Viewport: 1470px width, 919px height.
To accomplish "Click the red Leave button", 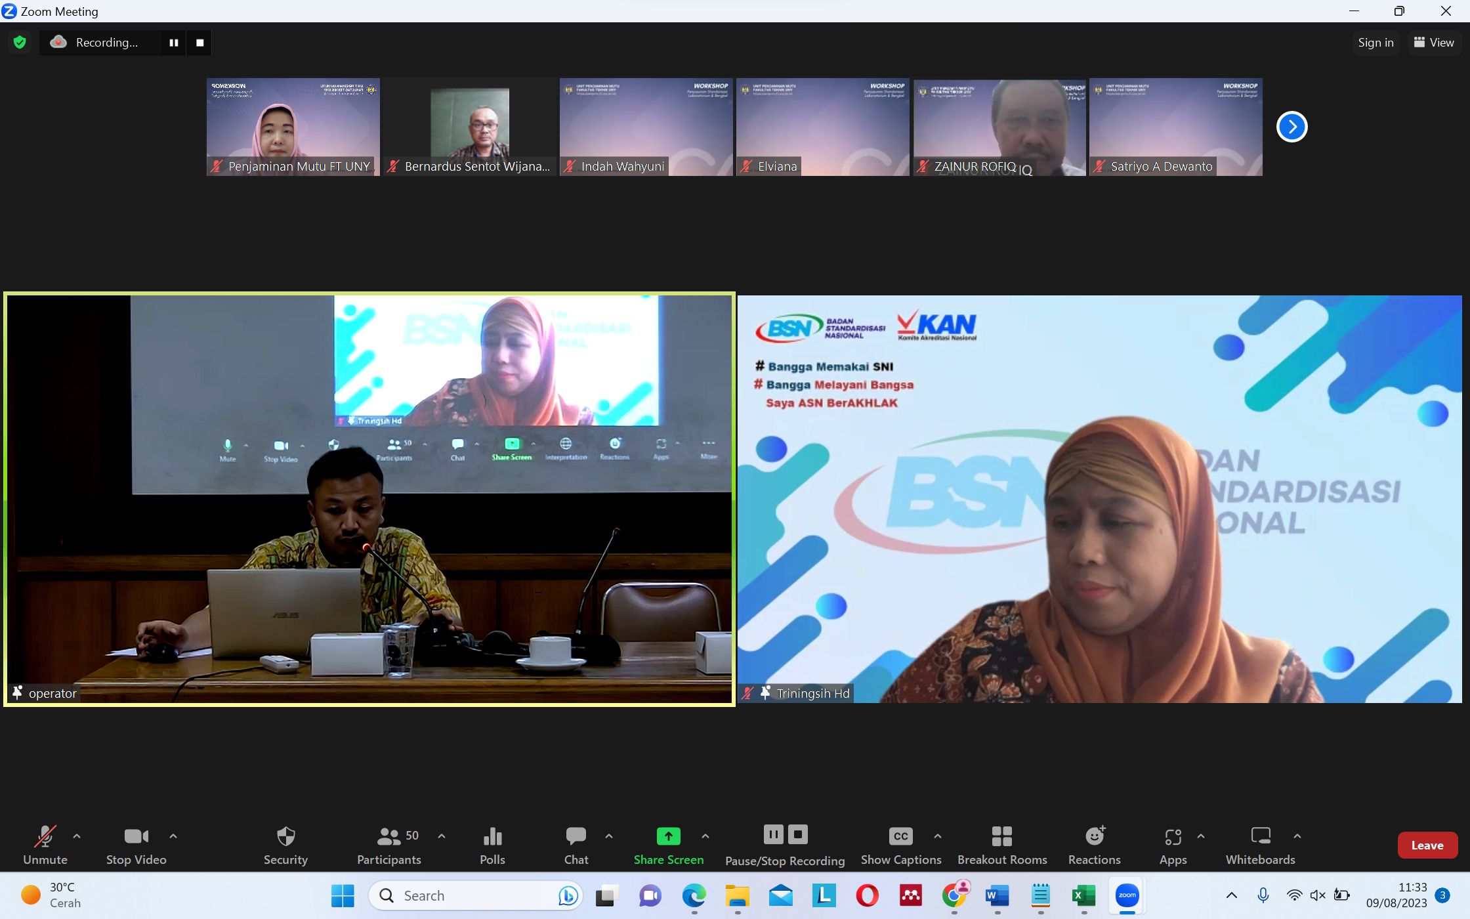I will [1427, 845].
